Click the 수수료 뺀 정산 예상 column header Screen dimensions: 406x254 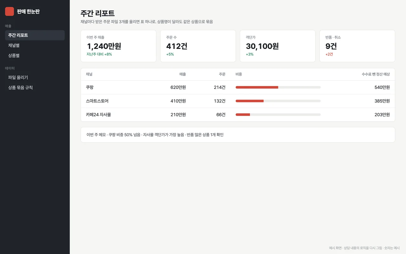[x=376, y=74]
